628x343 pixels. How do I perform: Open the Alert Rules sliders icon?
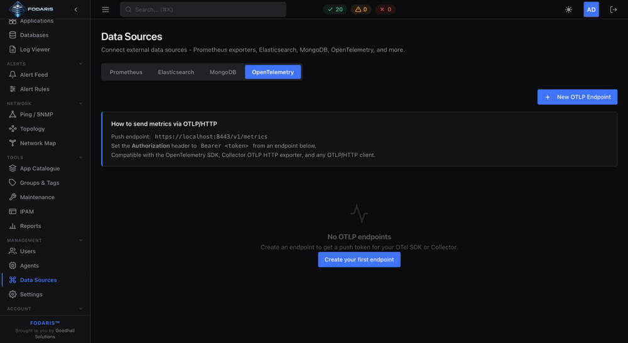click(13, 89)
